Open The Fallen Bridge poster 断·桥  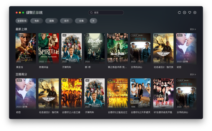95,48
